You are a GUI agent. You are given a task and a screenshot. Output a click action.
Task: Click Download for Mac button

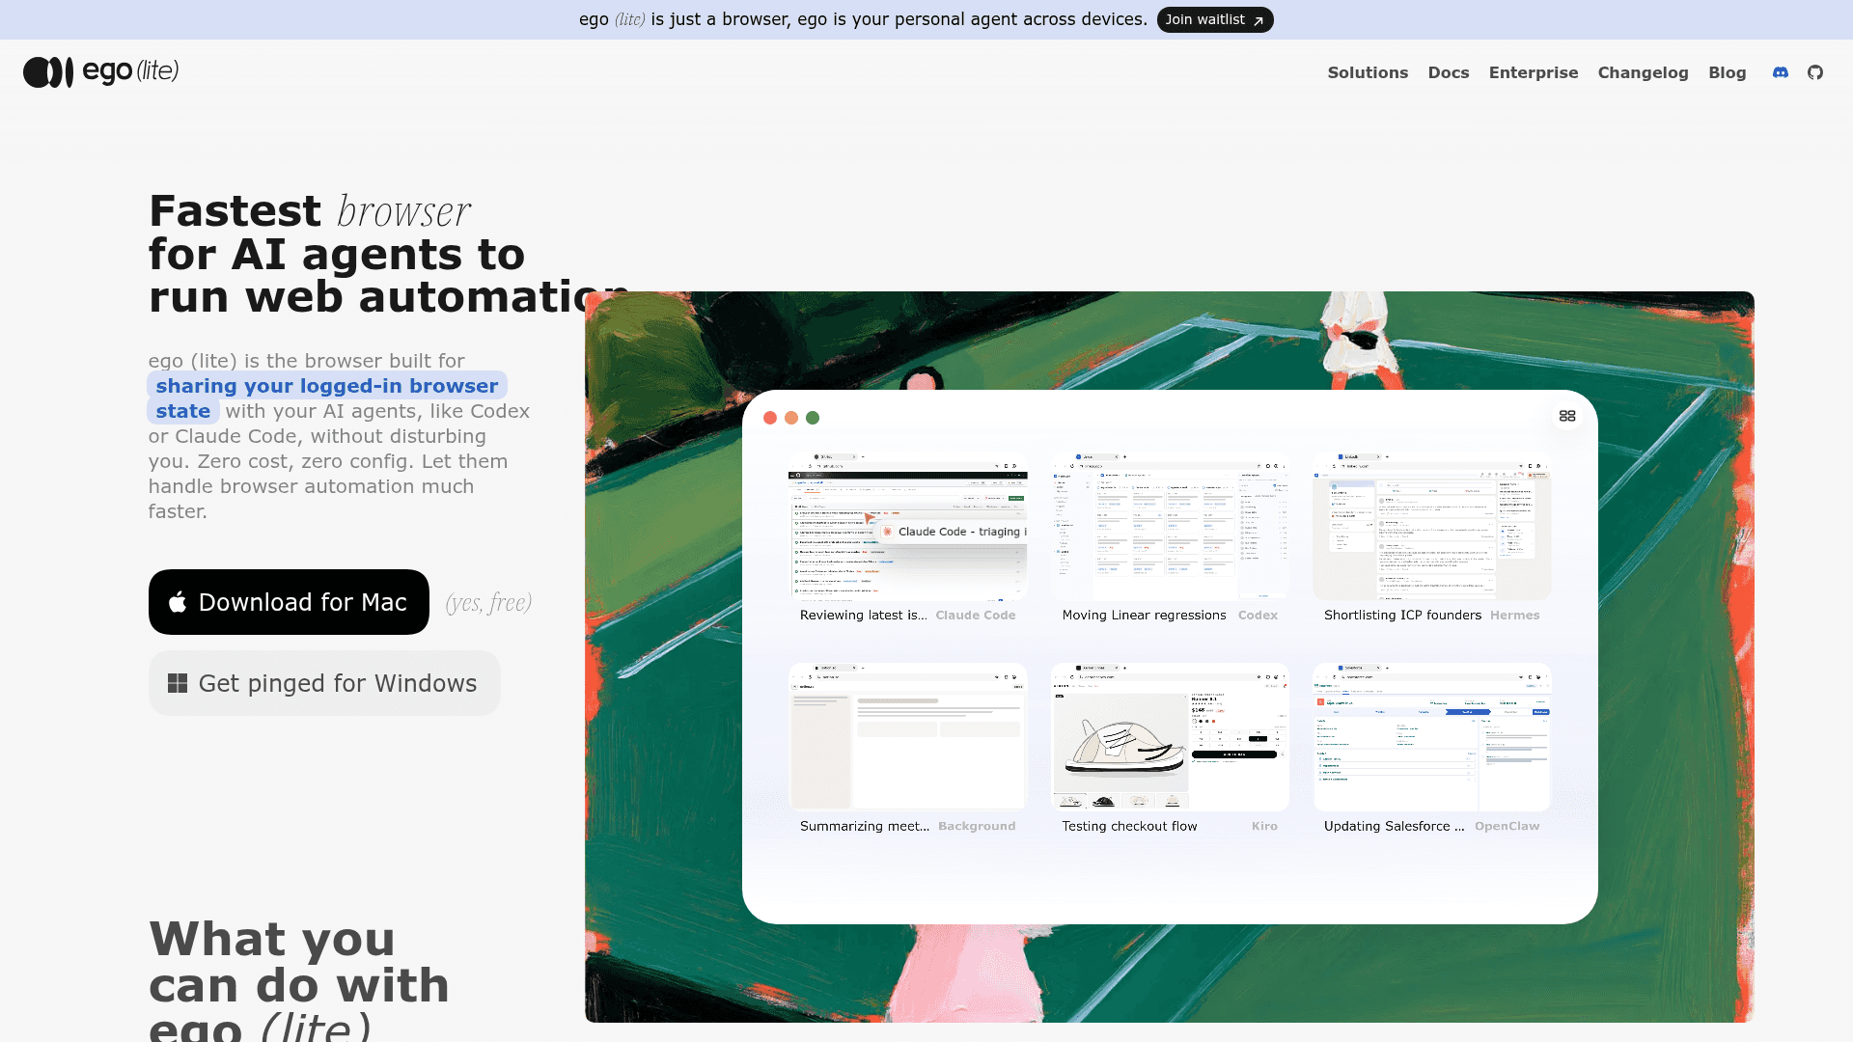click(x=289, y=602)
